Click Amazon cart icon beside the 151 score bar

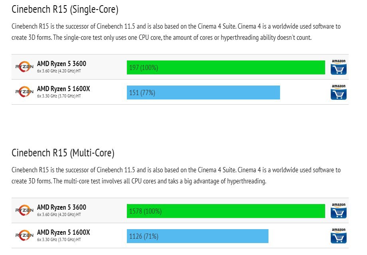click(x=338, y=92)
